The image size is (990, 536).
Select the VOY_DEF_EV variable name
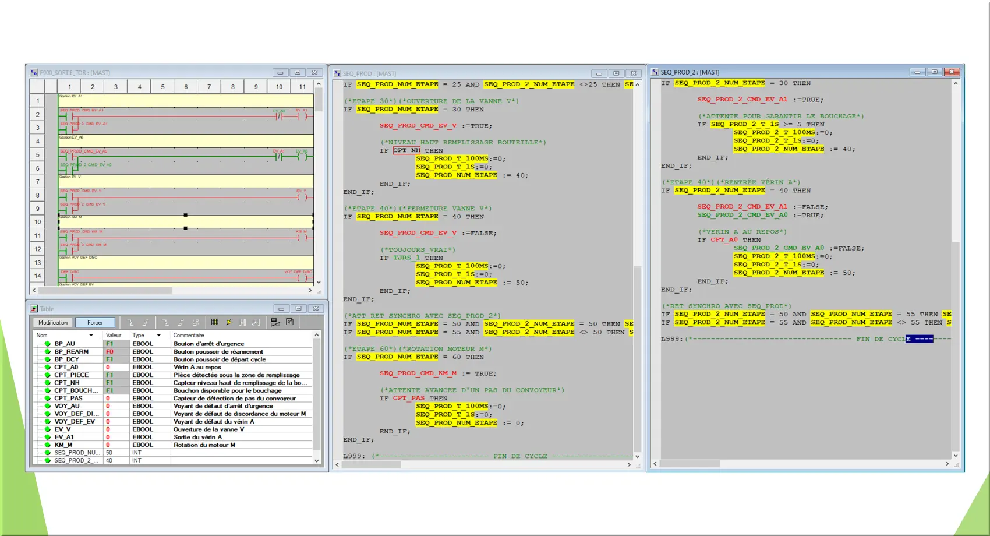75,421
